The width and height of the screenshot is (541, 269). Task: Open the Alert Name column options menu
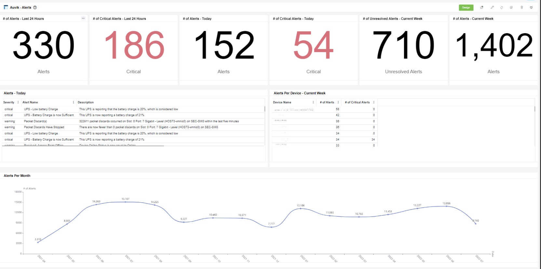[73, 102]
